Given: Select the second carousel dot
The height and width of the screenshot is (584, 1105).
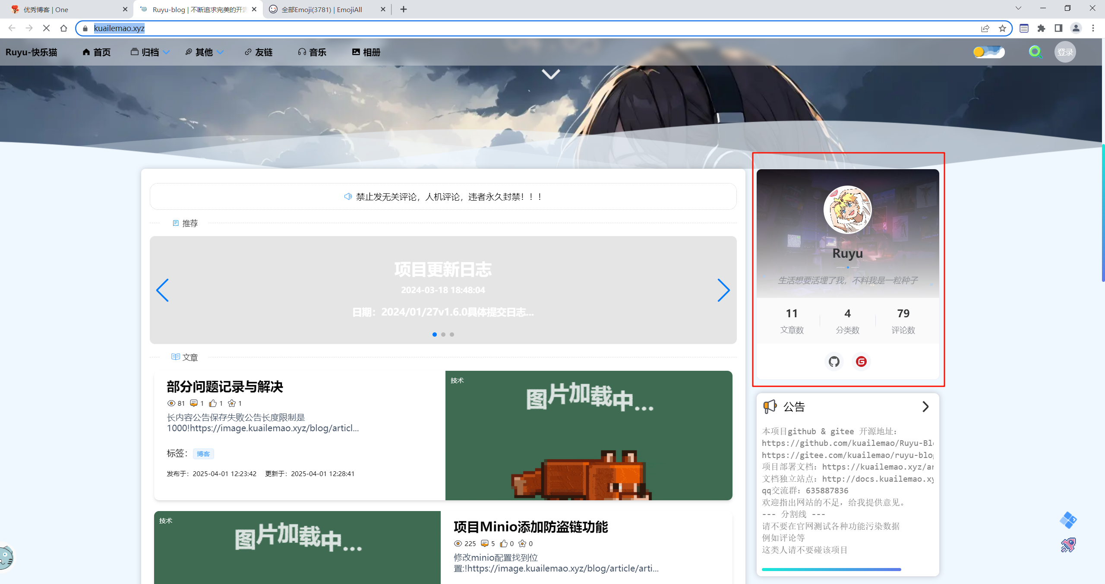Looking at the screenshot, I should [443, 335].
